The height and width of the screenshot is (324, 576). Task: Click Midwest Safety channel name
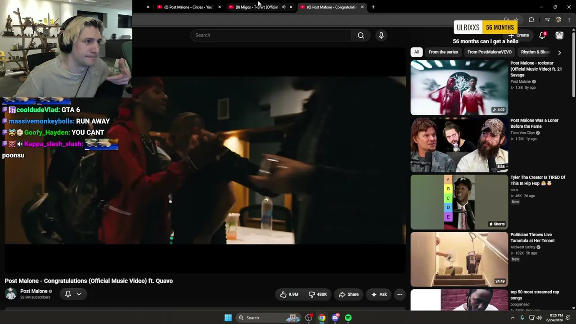pyautogui.click(x=523, y=247)
